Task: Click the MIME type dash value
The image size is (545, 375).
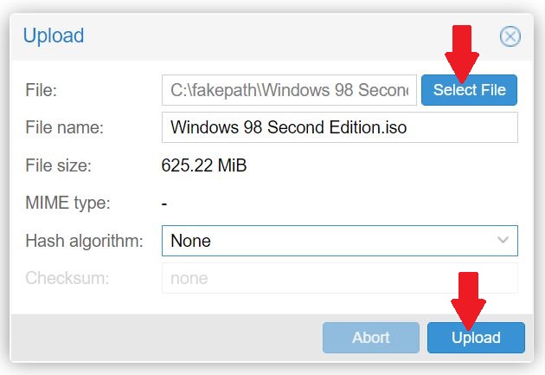Action: (164, 204)
